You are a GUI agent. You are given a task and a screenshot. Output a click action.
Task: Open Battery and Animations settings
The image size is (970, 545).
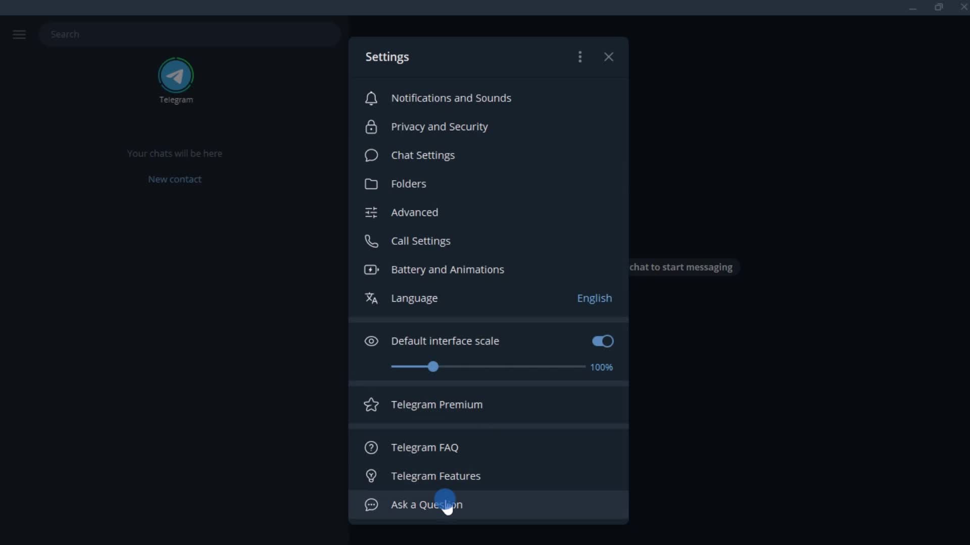click(489, 269)
